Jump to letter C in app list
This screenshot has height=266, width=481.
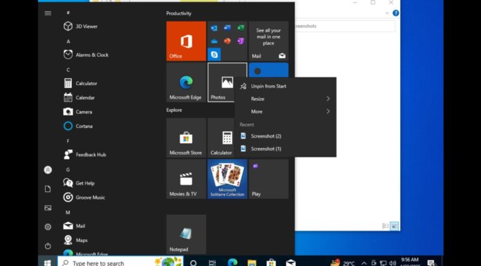68,70
